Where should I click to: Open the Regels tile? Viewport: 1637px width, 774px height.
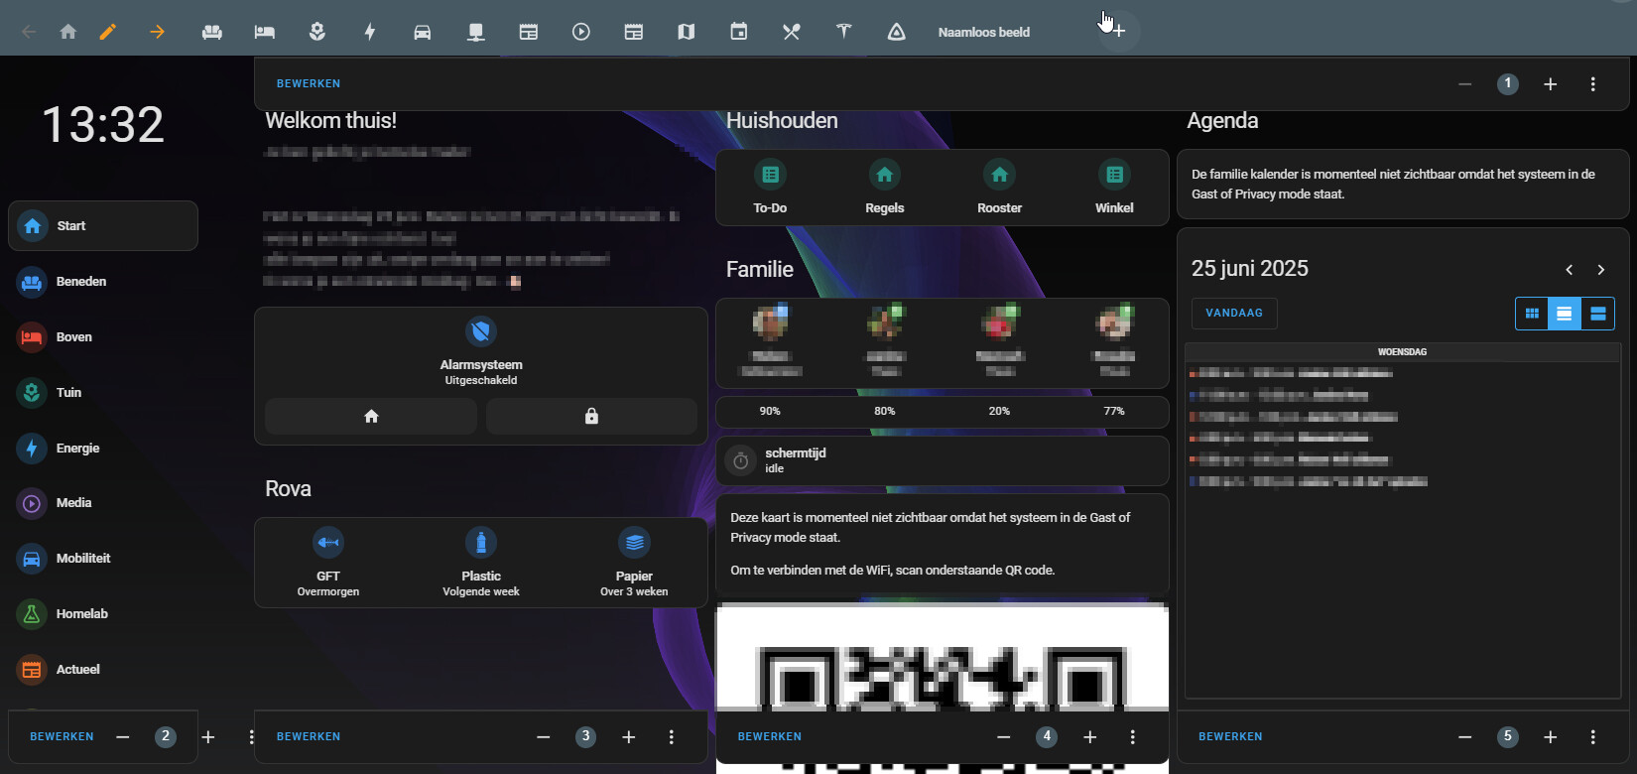(885, 188)
